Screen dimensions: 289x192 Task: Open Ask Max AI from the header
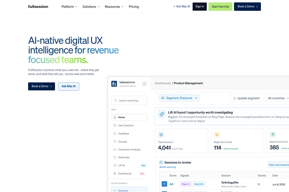pos(182,6)
